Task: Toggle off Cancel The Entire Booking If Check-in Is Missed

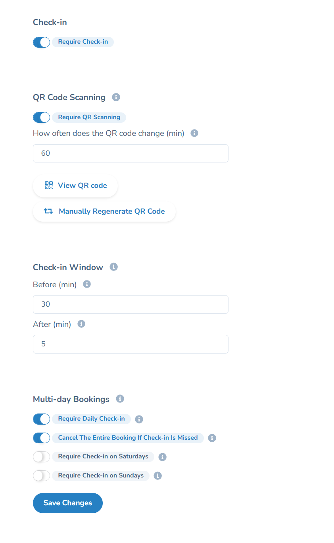Action: point(41,438)
